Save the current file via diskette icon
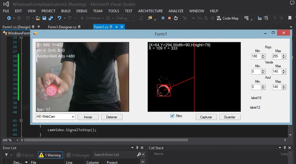Viewport: 296px width, 164px height. (x=44, y=18)
